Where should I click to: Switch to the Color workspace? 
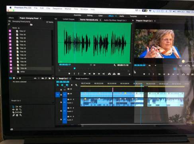point(100,15)
